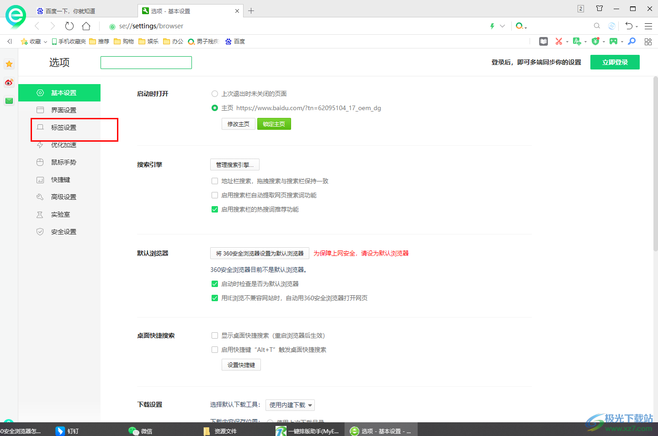Click the settings search input field
The height and width of the screenshot is (436, 658).
pyautogui.click(x=146, y=63)
